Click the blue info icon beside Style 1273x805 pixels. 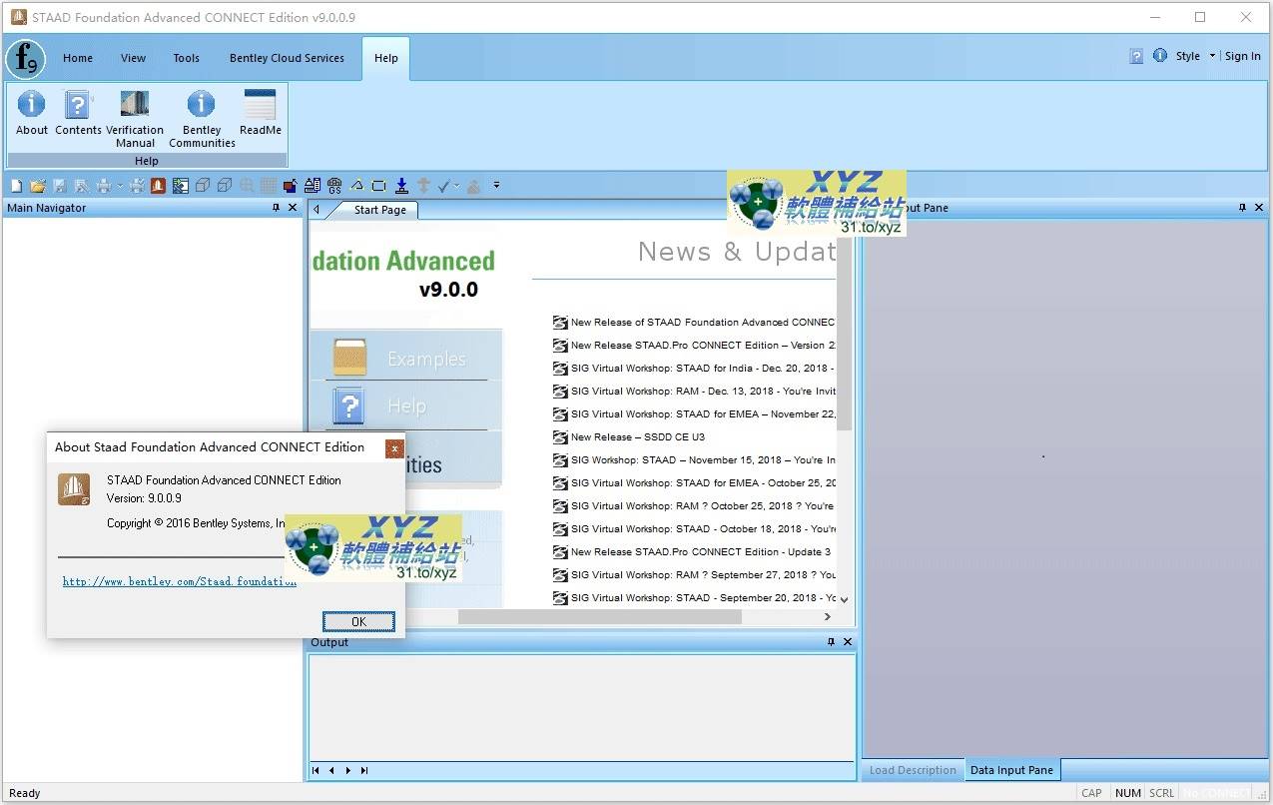pyautogui.click(x=1160, y=56)
